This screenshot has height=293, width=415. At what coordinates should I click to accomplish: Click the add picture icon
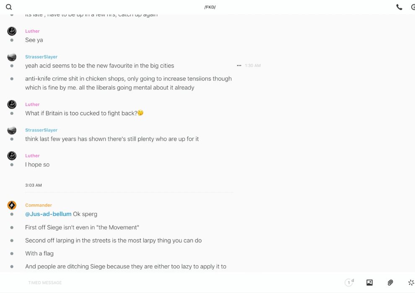pyautogui.click(x=369, y=283)
